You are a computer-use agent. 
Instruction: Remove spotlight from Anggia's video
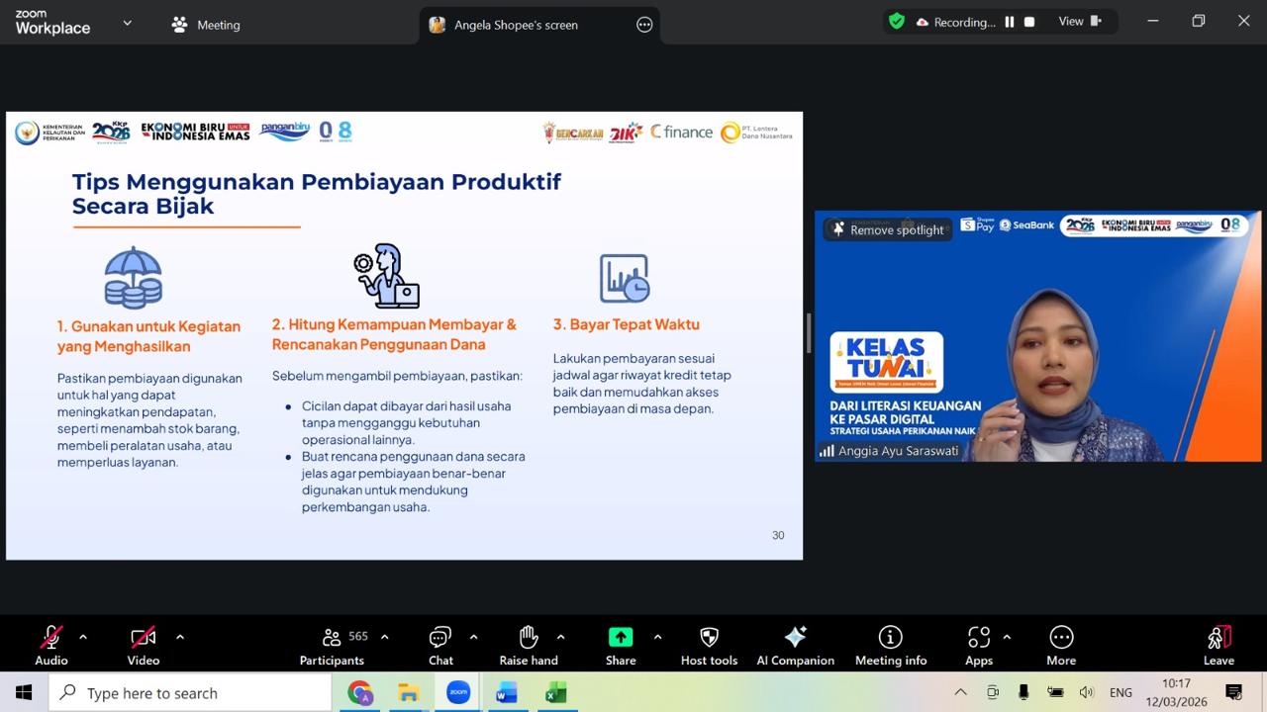coord(888,229)
